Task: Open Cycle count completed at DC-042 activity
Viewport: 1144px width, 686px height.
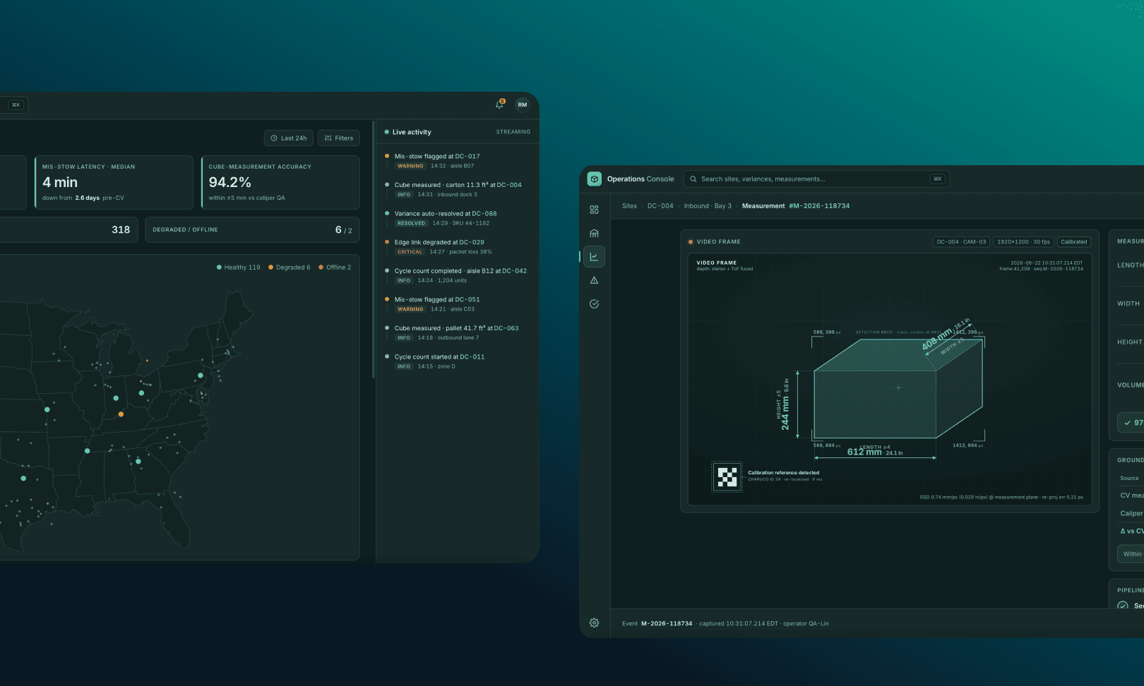Action: coord(458,275)
